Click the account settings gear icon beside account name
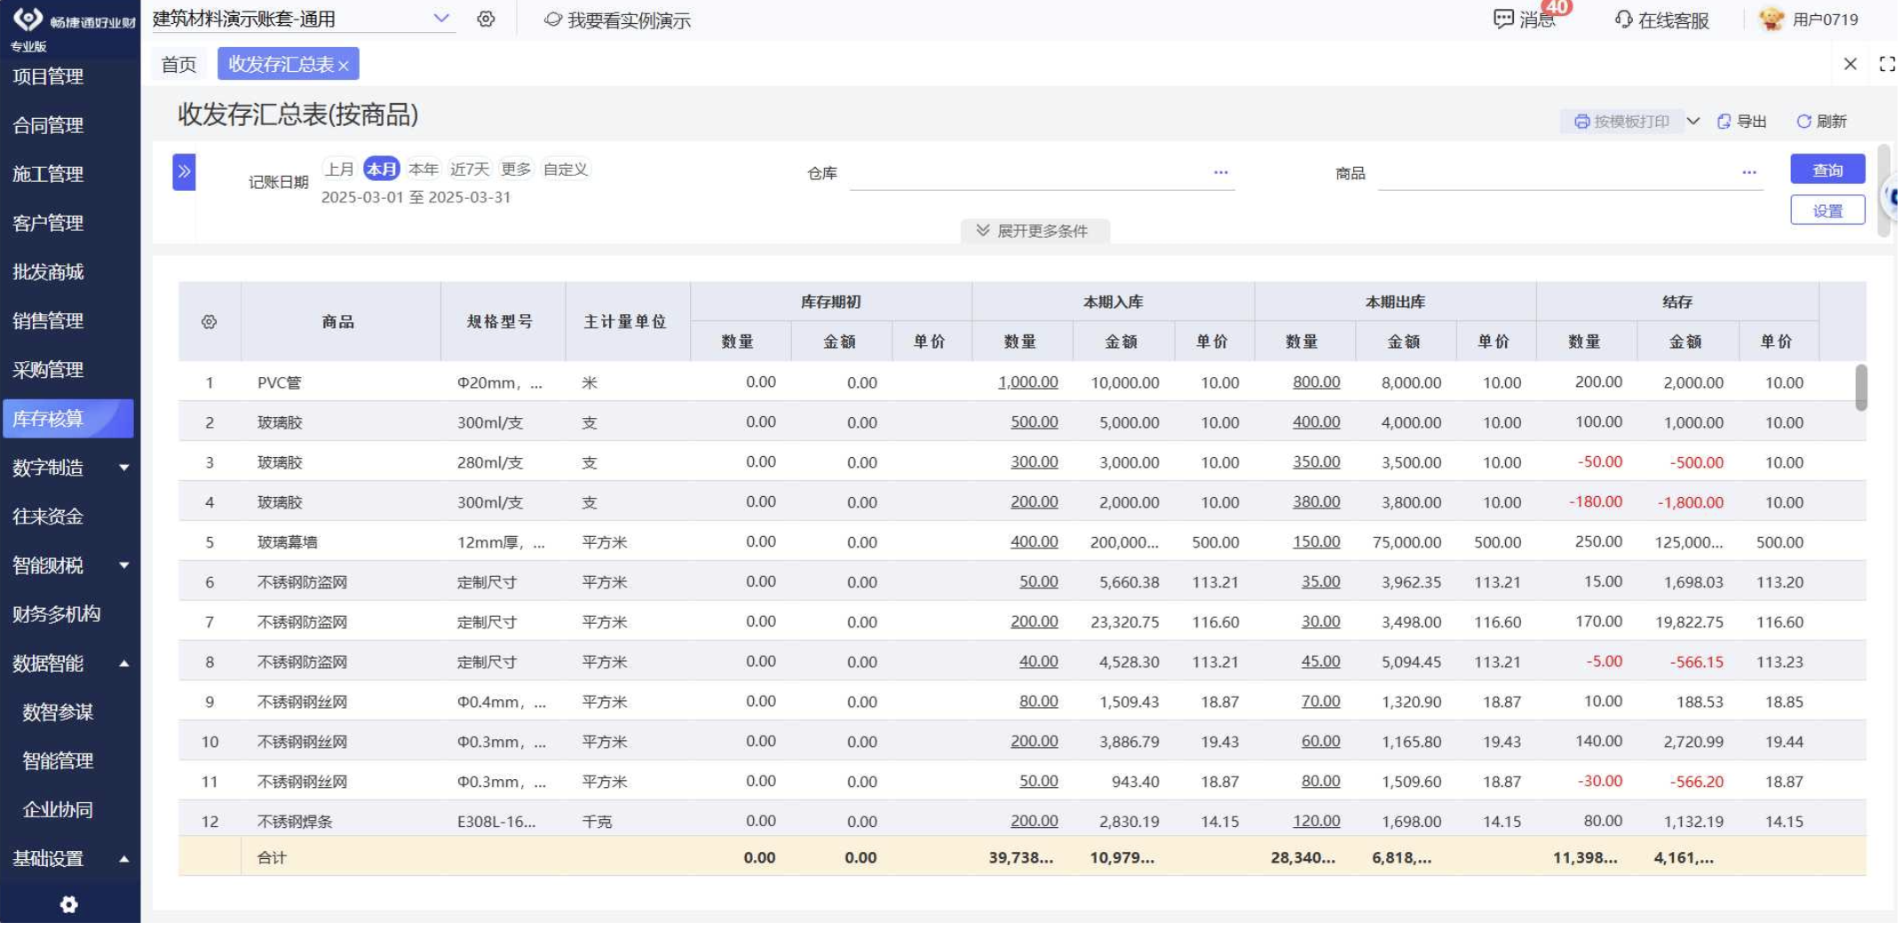The height and width of the screenshot is (930, 1902). (486, 19)
